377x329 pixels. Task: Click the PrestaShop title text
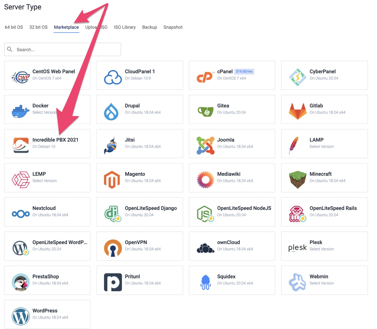46,277
